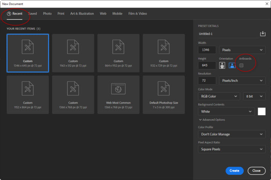Open the white background color swatch
The width and height of the screenshot is (271, 180).
click(262, 111)
